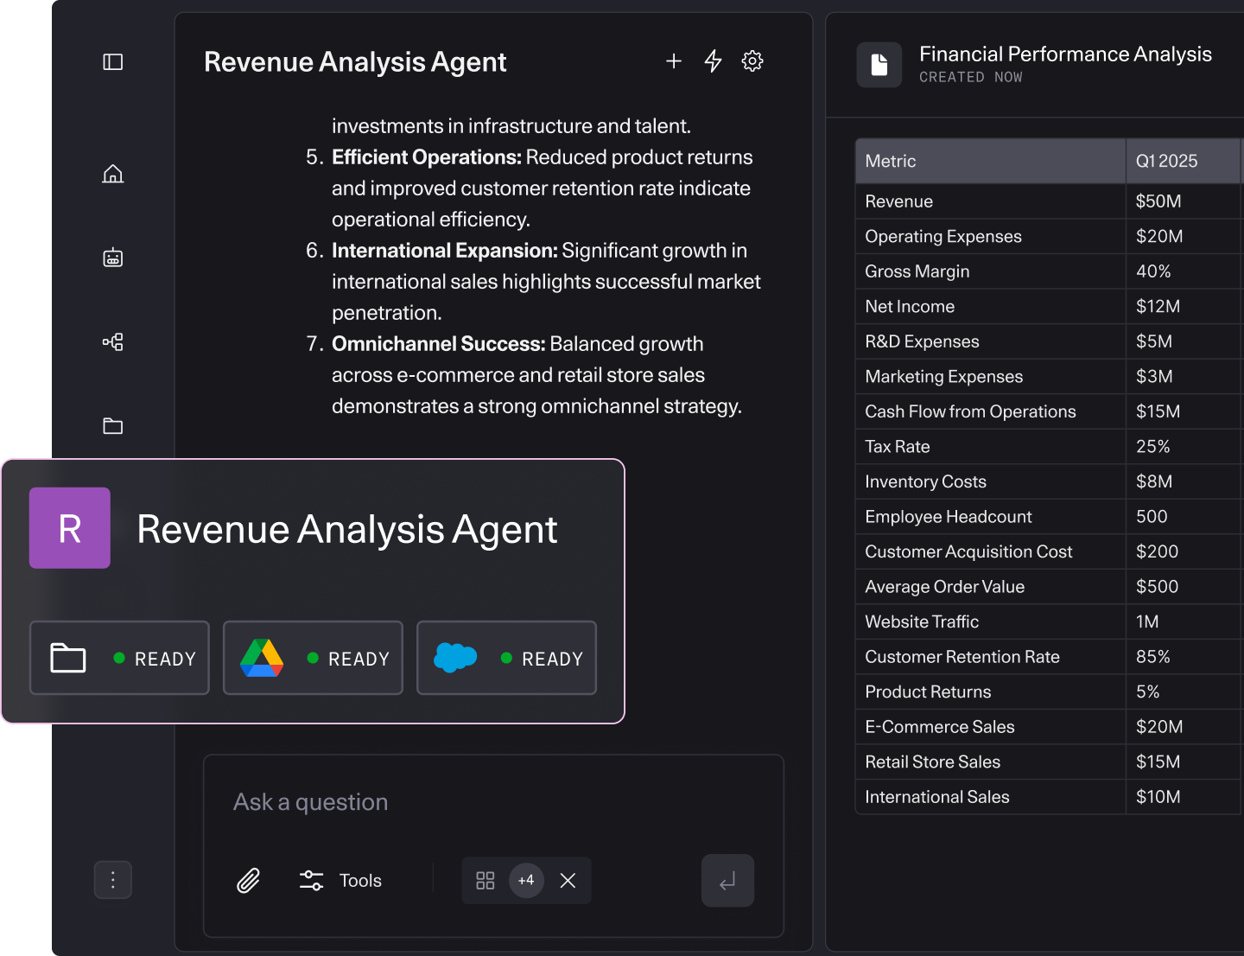
Task: Select the E-Commerce Sales row
Action: tap(1050, 727)
